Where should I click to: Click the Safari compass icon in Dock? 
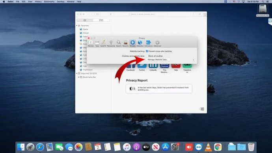point(40,147)
